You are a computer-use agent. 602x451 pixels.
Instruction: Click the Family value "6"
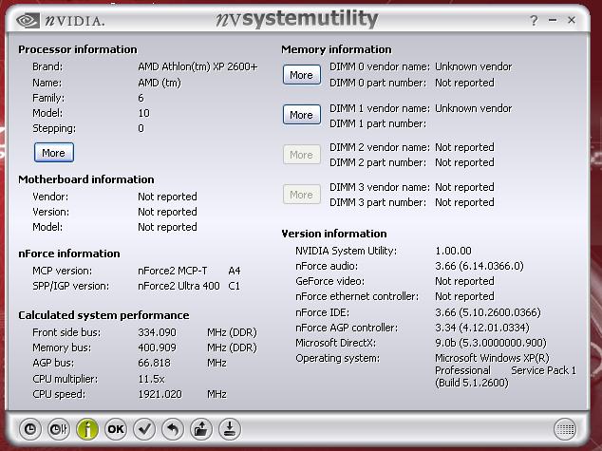(141, 98)
